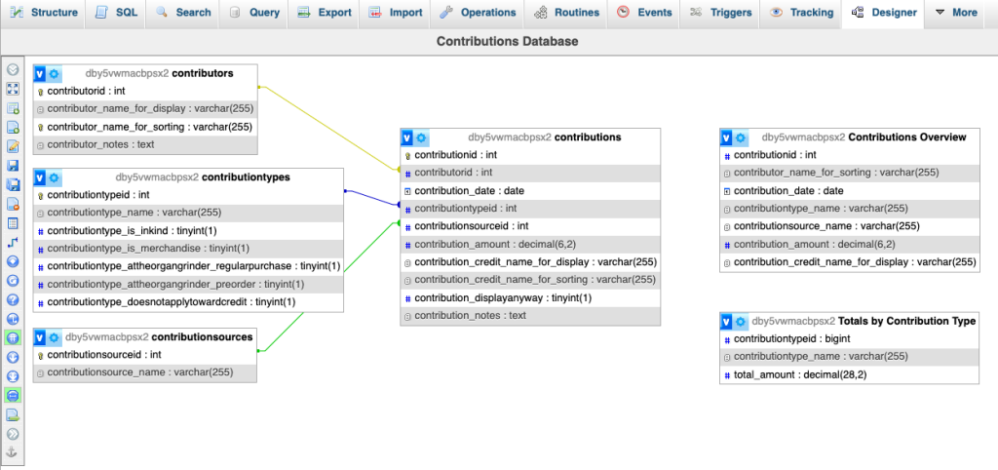Open Designer Help icon
Screen dimensions: 998x470
(12, 299)
